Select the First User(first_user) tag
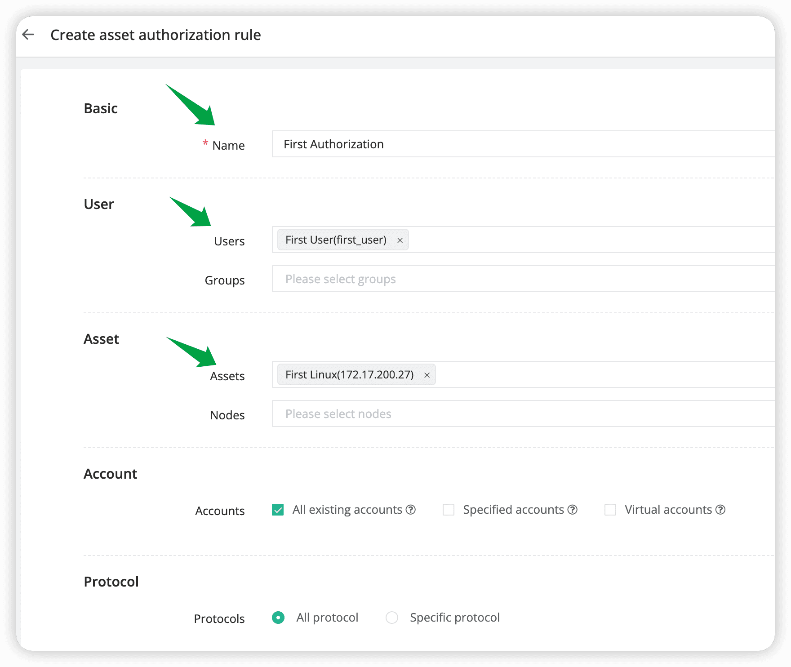Image resolution: width=791 pixels, height=667 pixels. tap(335, 240)
